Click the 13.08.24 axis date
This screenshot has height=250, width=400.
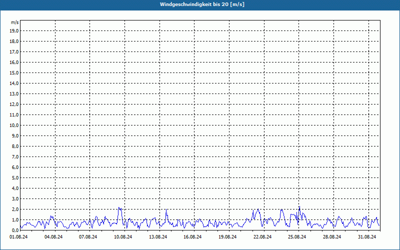coord(158,237)
